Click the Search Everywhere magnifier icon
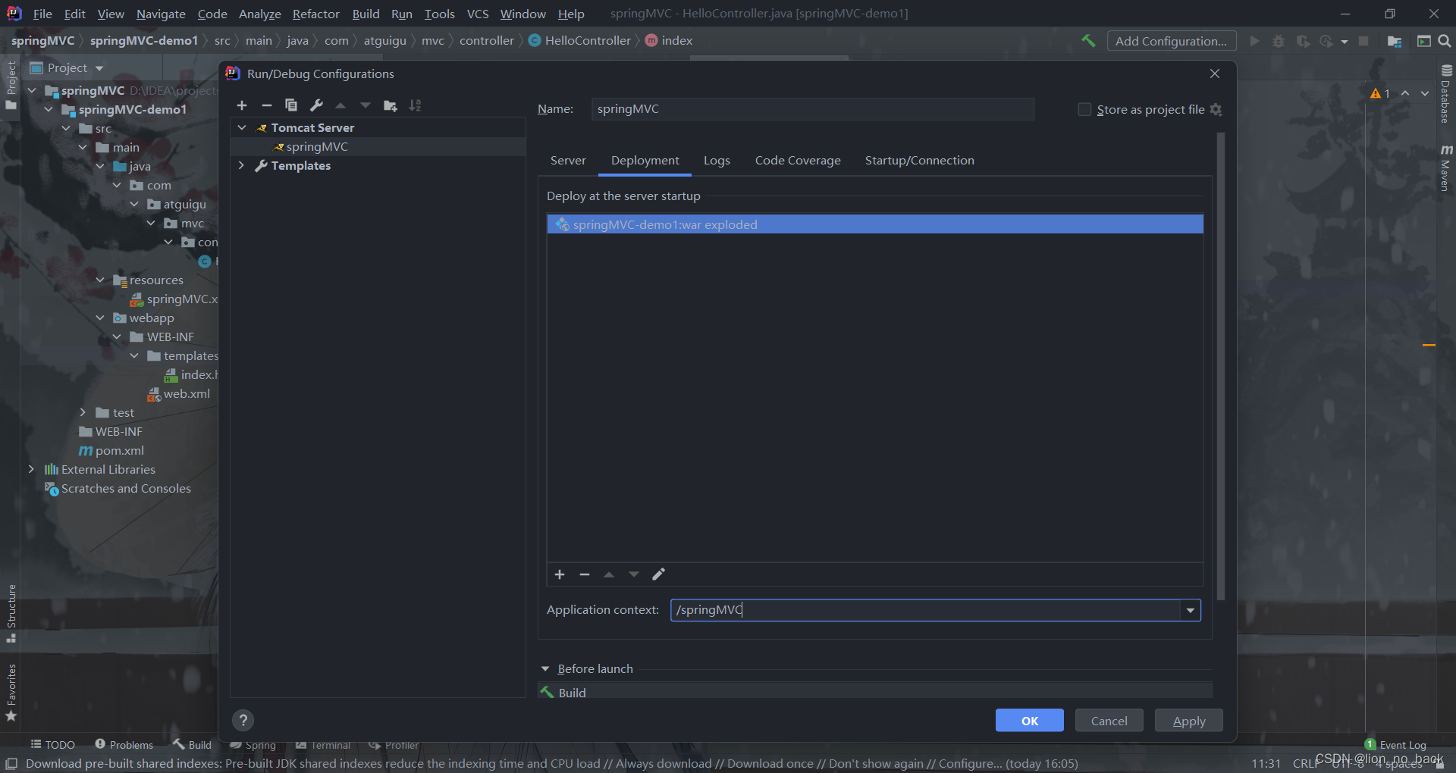Viewport: 1456px width, 773px height. coord(1445,41)
